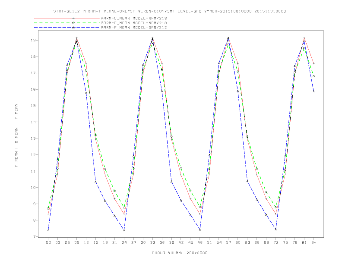The image size is (342, 264).
Task: Click the x-axis label FHOUR VHHMM:1200>0000
Action: 180,253
